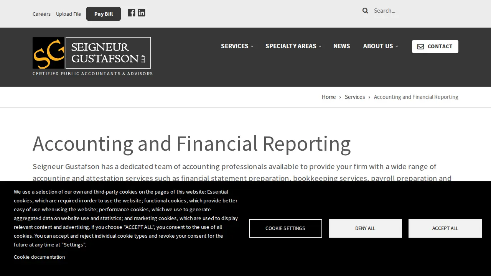Click the search magnifier icon
This screenshot has height=276, width=491.
[365, 11]
